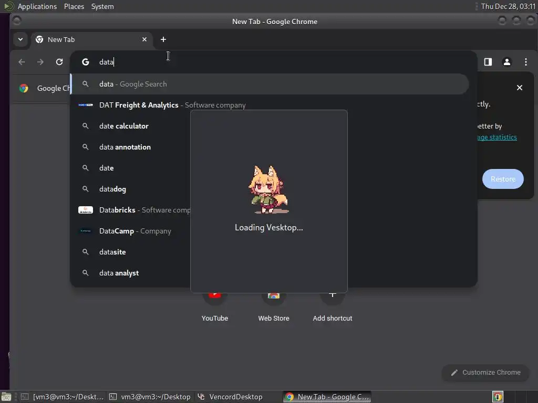Open Chrome's three-dot menu
The image size is (538, 403).
click(525, 62)
